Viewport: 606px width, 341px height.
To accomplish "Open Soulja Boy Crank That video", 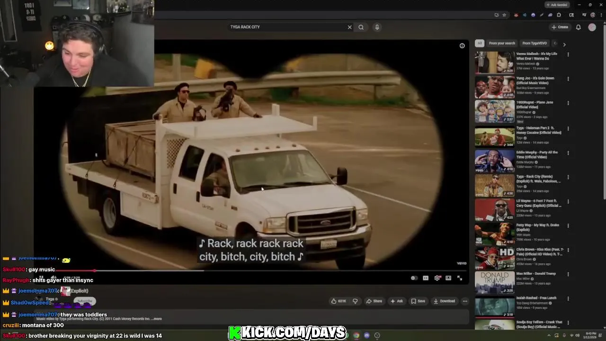I will coord(495,325).
